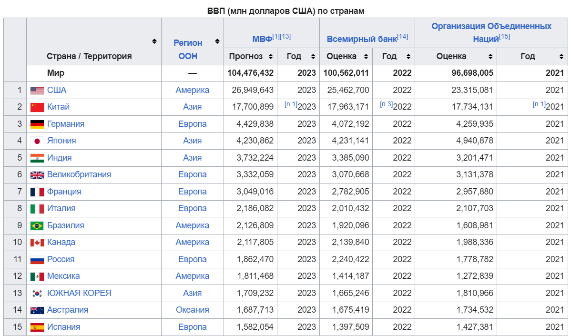Screen dimensions: 571x336
Task: Click sort arrow on ООН Оценка column
Action: [x=490, y=56]
